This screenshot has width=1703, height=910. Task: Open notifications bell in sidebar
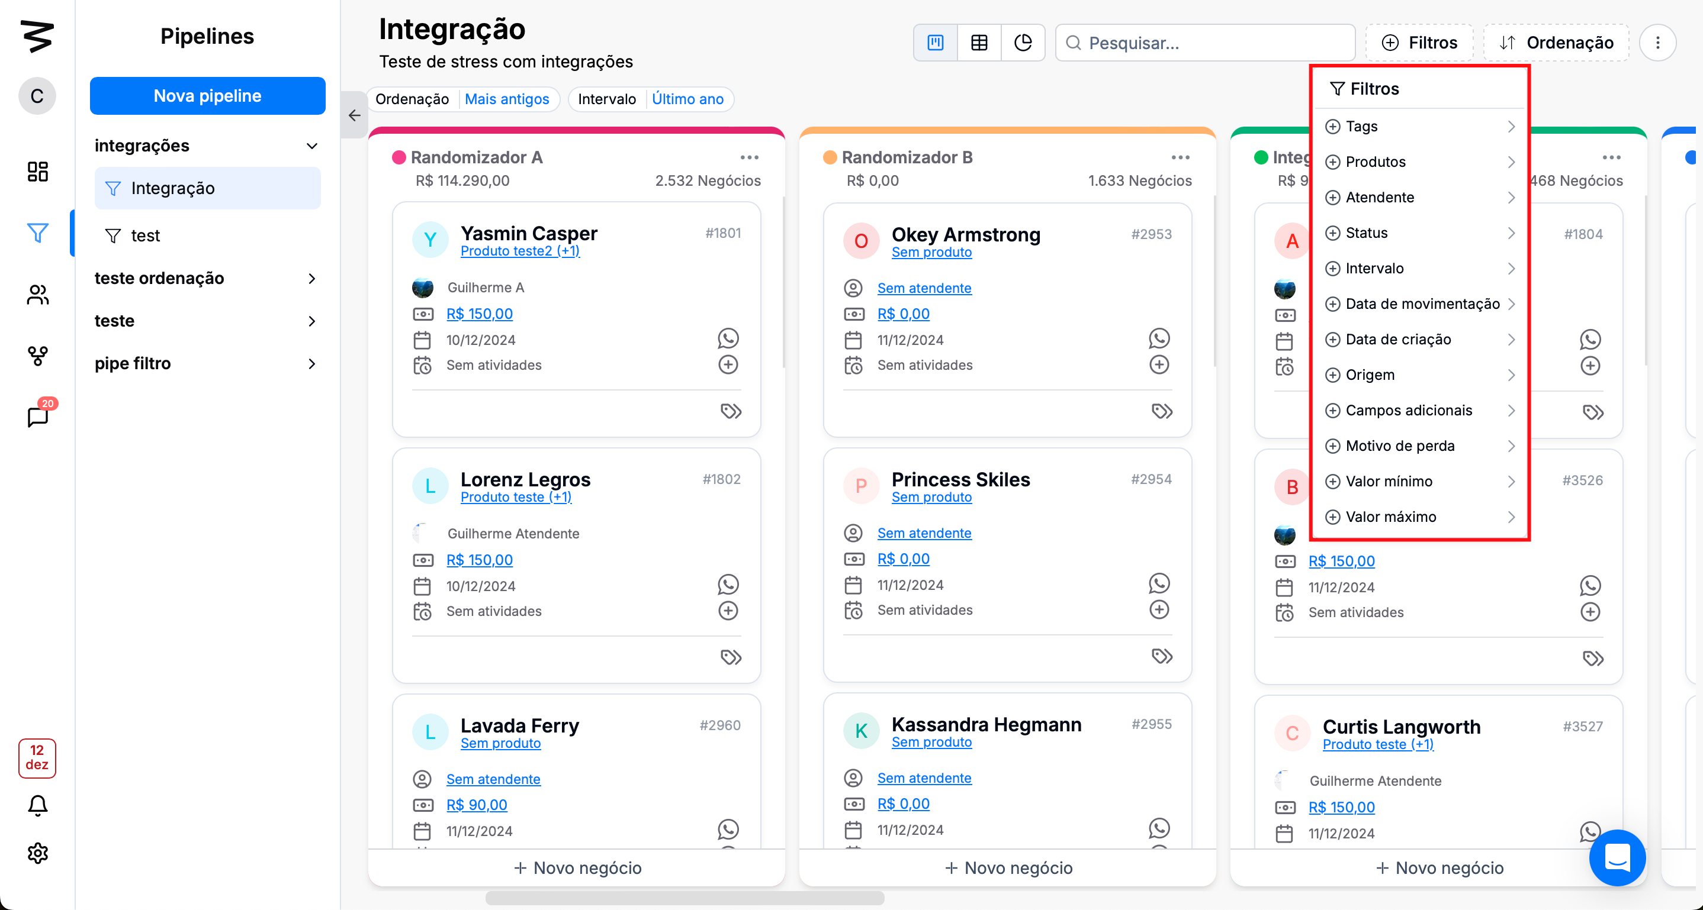click(38, 805)
